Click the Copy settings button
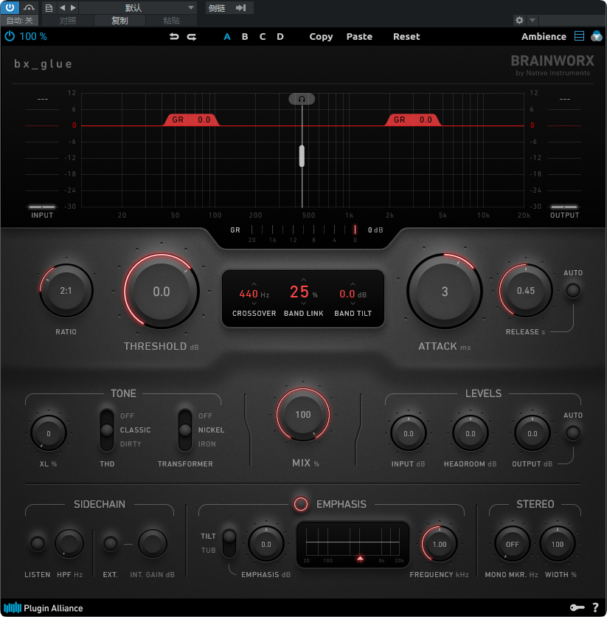Image resolution: width=607 pixels, height=617 pixels. click(x=321, y=37)
